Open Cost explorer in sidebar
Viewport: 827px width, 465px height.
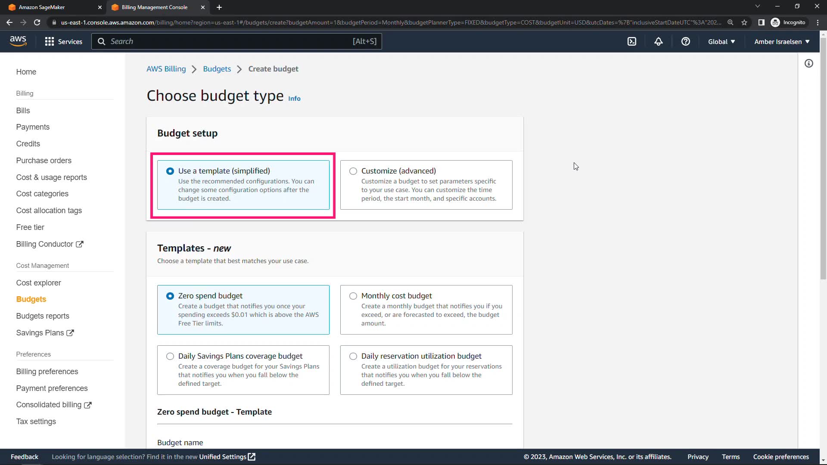[x=38, y=282]
